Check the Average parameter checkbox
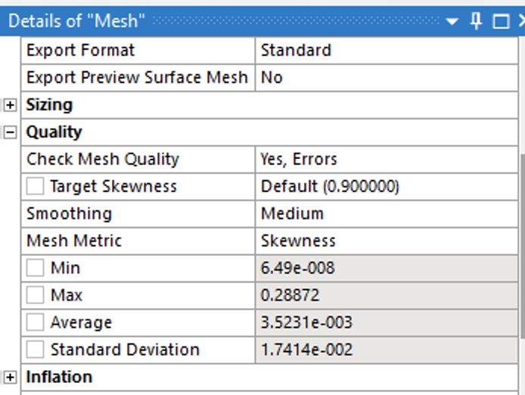This screenshot has height=395, width=525. click(x=35, y=322)
